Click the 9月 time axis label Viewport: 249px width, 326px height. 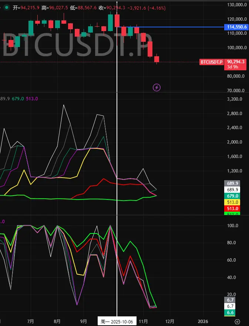click(84, 322)
